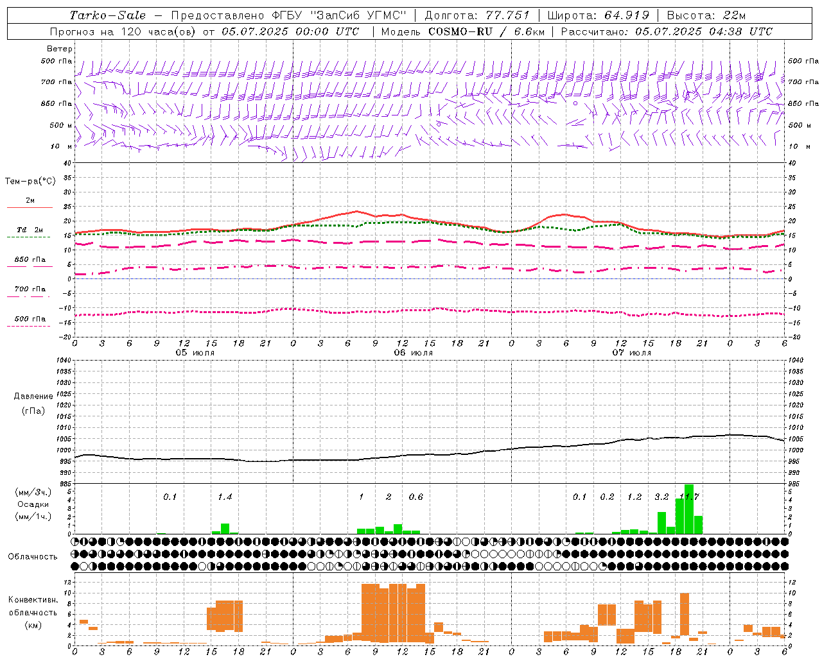Click the Облачность cloudiness label
Screen dimensions: 822x657
click(x=33, y=556)
